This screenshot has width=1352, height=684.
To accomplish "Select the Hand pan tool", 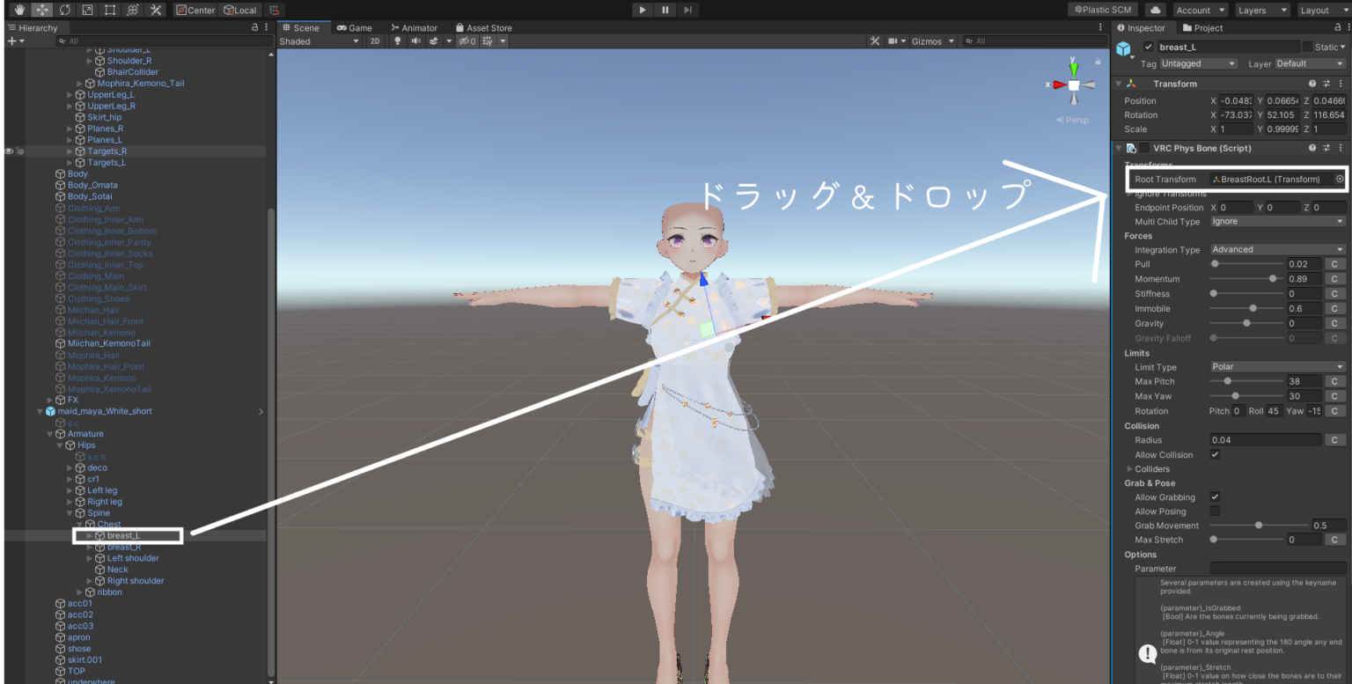I will pyautogui.click(x=19, y=10).
